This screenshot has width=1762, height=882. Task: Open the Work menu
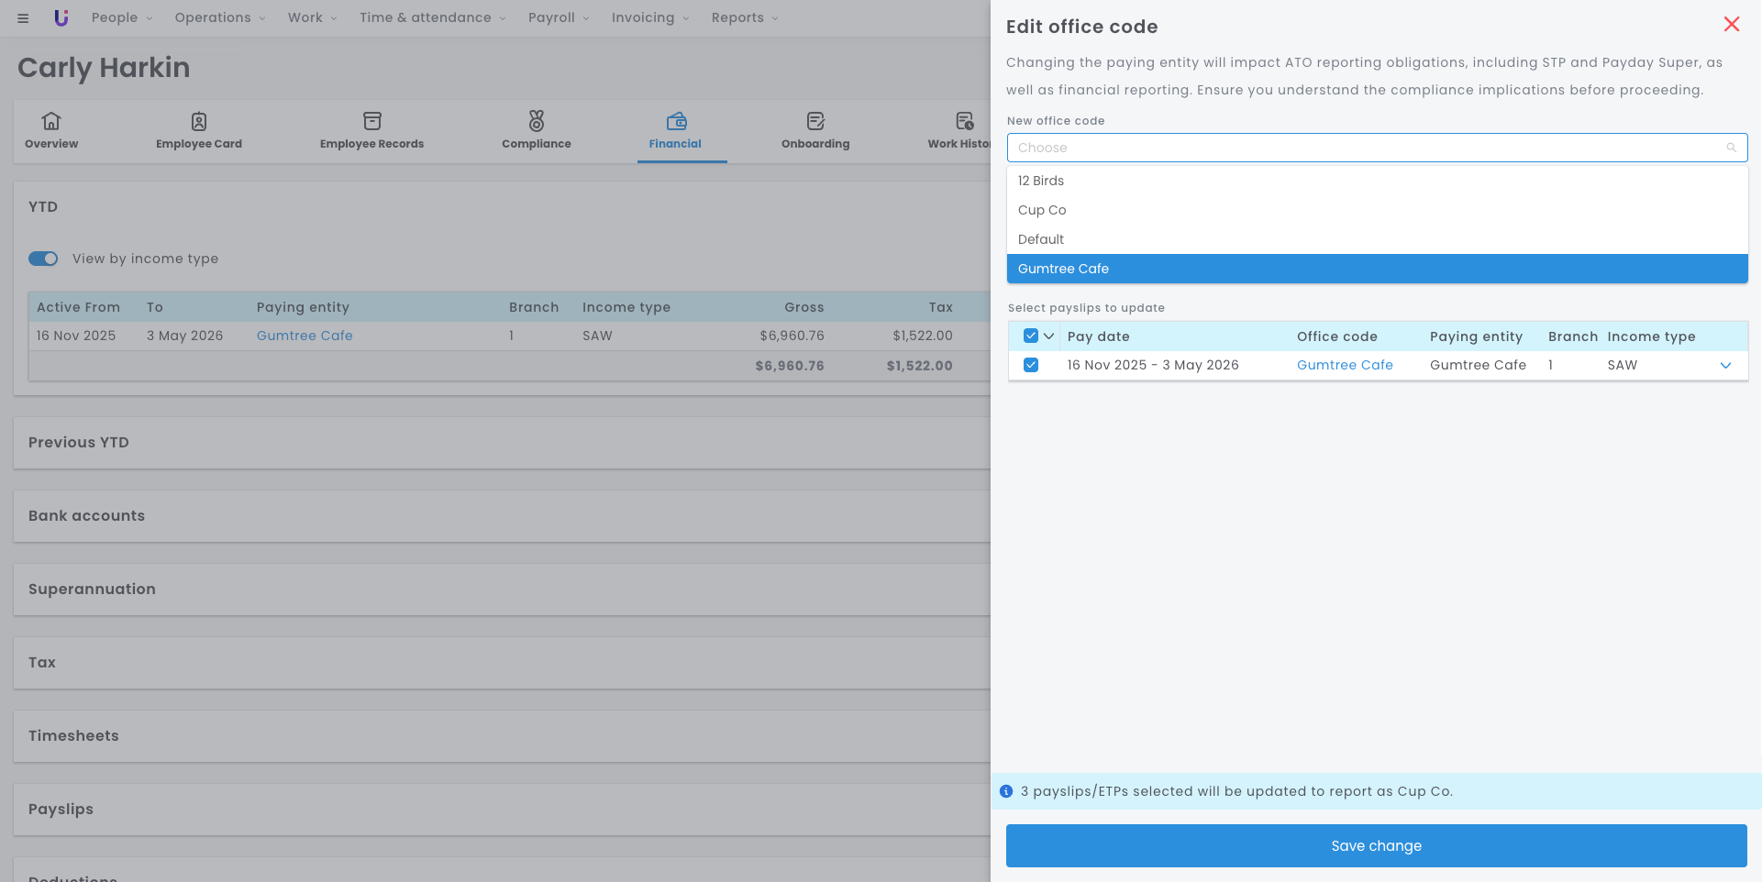313,17
